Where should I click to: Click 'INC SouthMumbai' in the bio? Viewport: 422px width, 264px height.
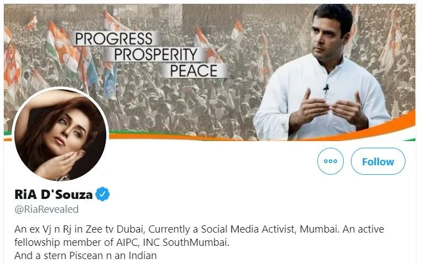click(186, 243)
